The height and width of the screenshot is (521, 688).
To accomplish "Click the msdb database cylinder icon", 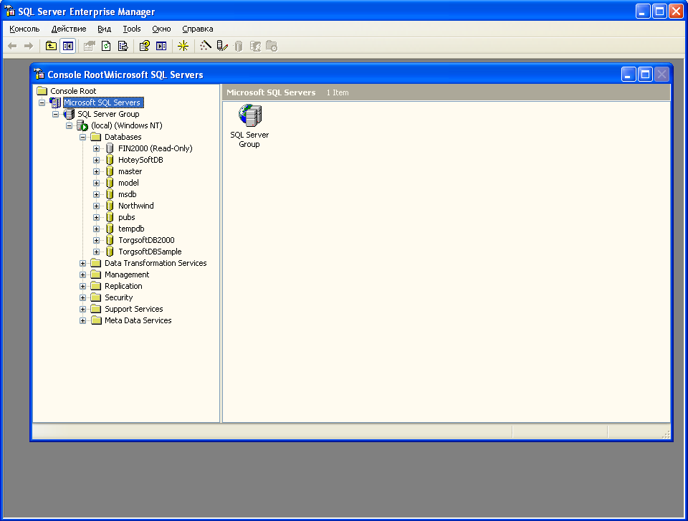I will [x=110, y=194].
